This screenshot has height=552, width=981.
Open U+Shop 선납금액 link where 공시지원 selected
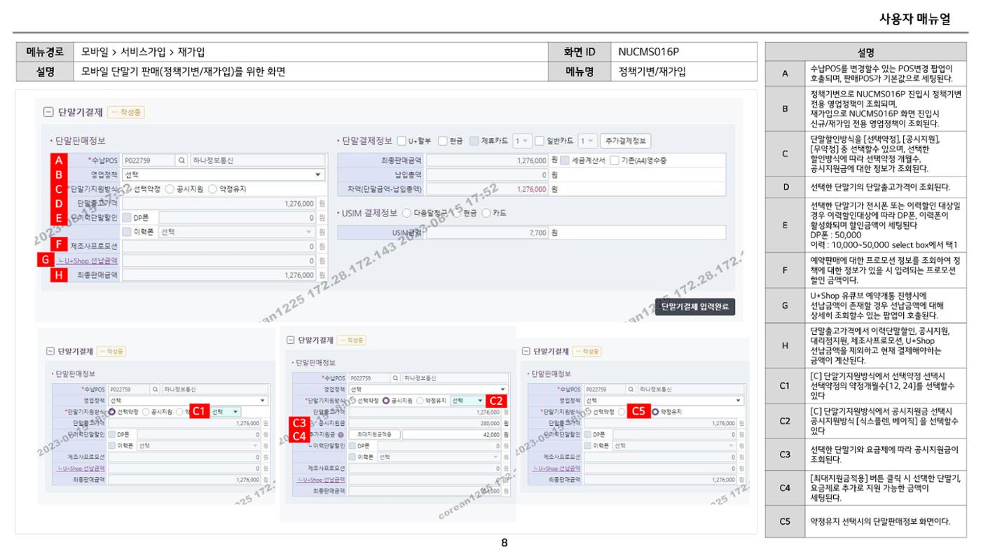click(321, 479)
